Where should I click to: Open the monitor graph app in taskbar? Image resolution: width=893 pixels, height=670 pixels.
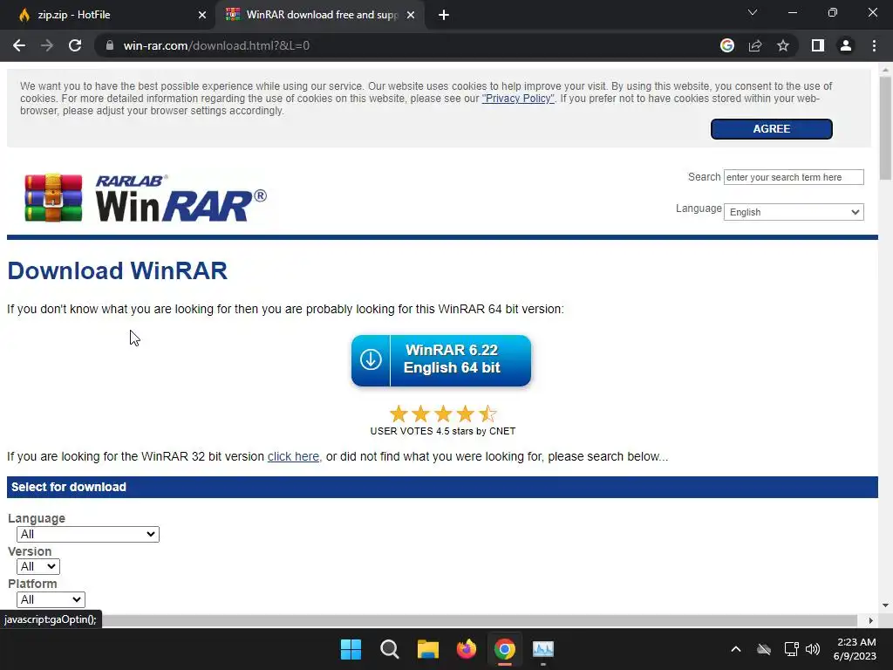[x=543, y=649]
